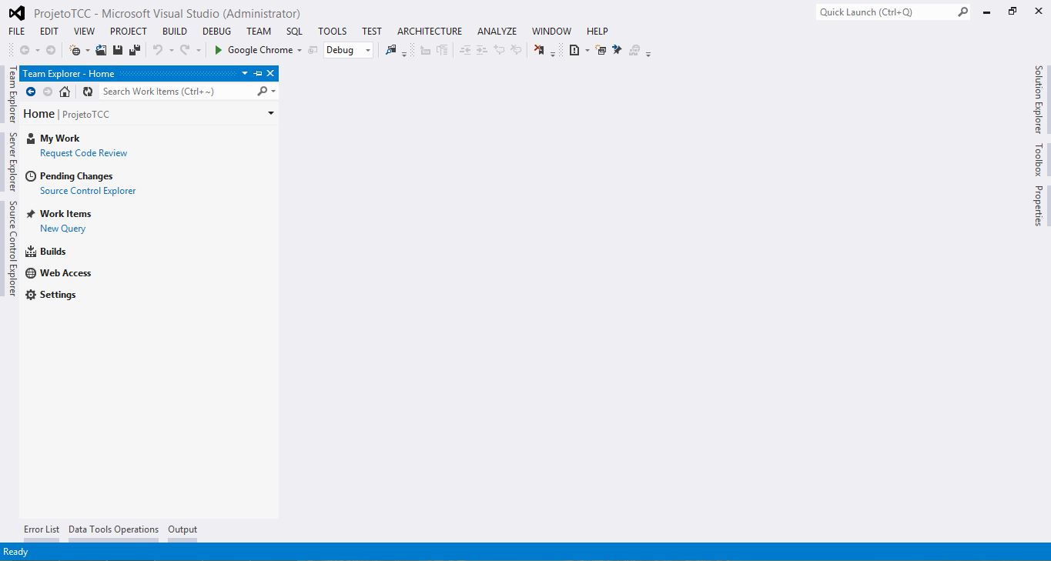Start debugging with green play arrow
The height and width of the screenshot is (561, 1051).
[x=219, y=50]
